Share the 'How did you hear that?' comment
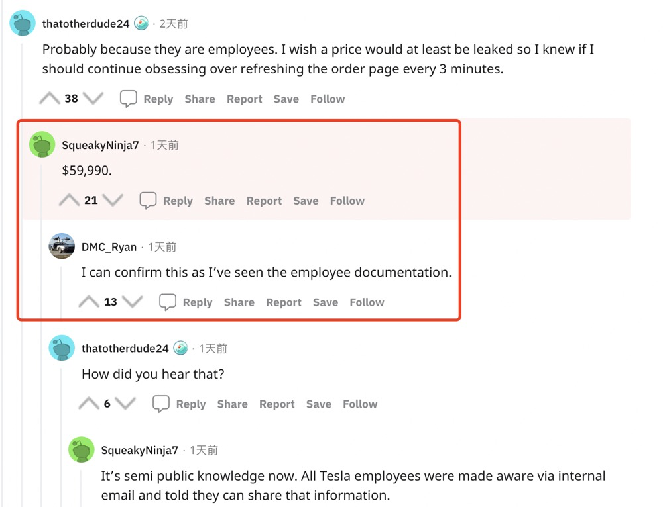The height and width of the screenshot is (507, 663). point(232,404)
